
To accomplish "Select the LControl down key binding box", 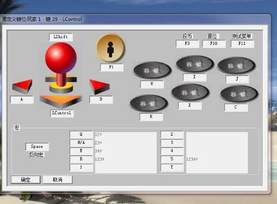I will click(x=62, y=113).
